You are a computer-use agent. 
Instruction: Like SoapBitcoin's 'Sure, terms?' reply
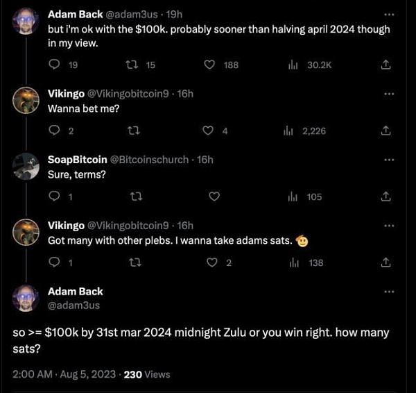pyautogui.click(x=214, y=196)
